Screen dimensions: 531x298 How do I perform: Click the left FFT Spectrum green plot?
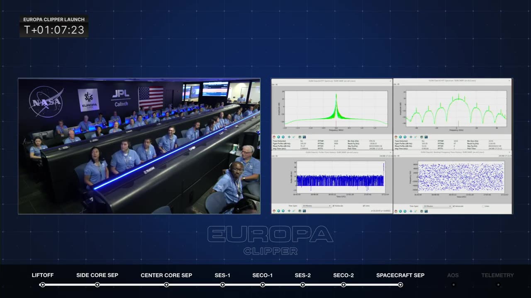point(336,108)
